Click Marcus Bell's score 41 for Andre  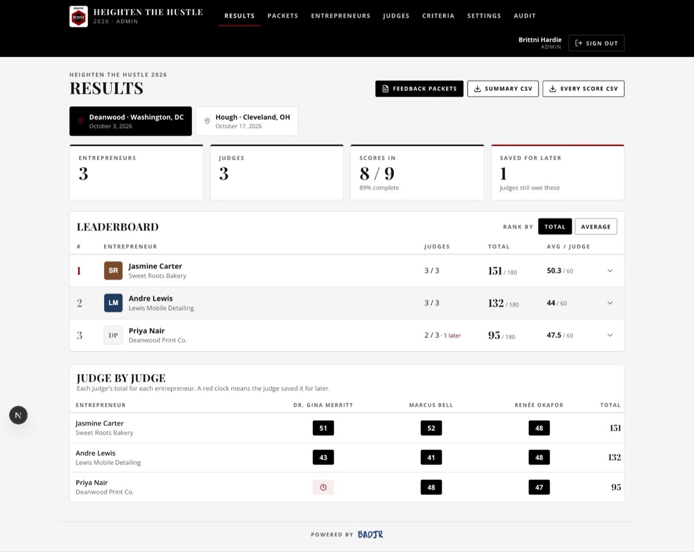(431, 458)
